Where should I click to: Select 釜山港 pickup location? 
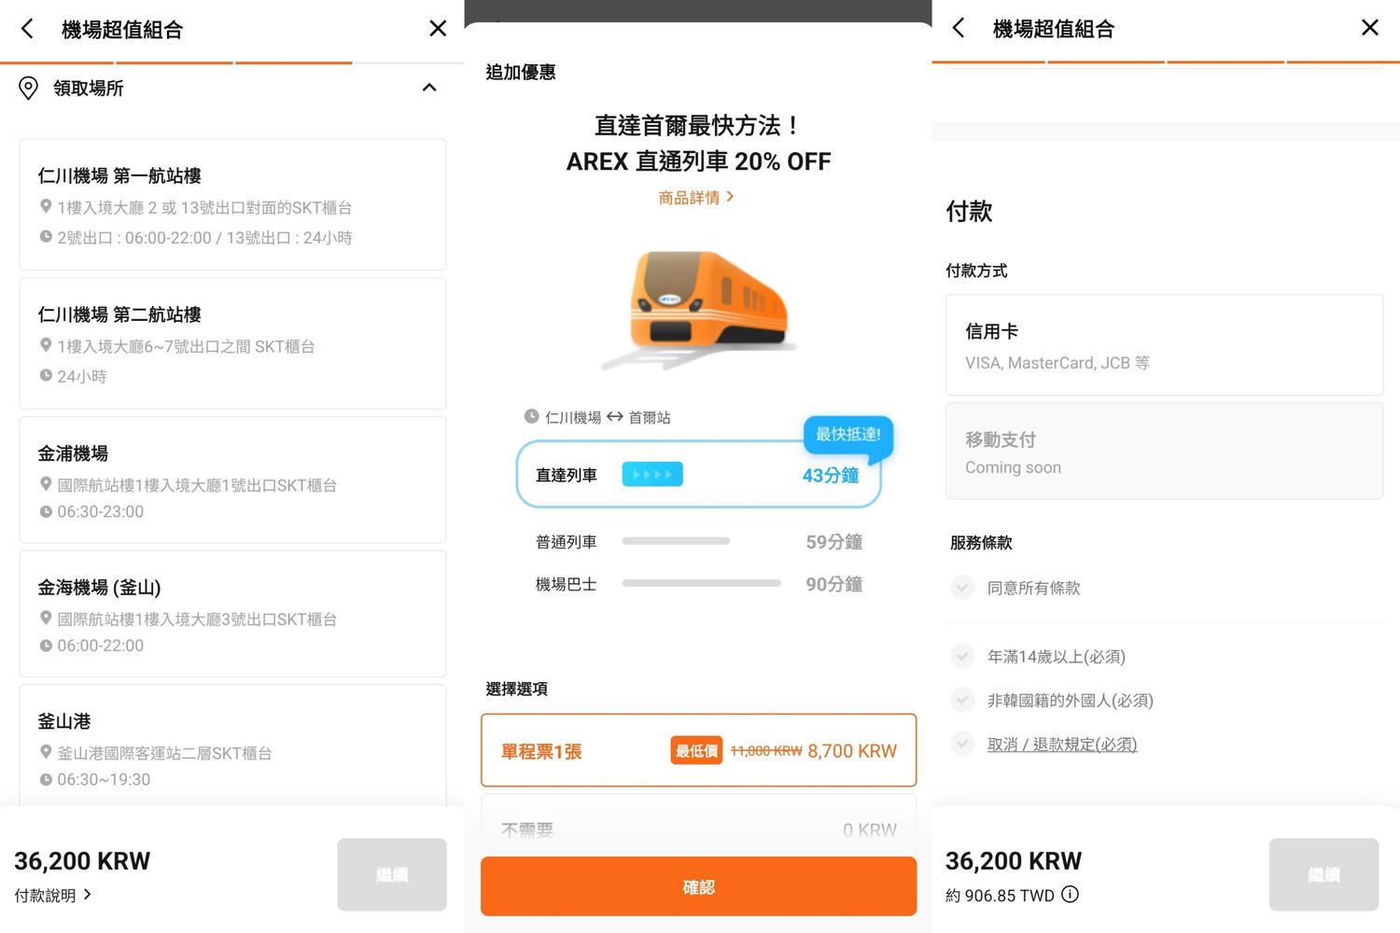pyautogui.click(x=233, y=746)
